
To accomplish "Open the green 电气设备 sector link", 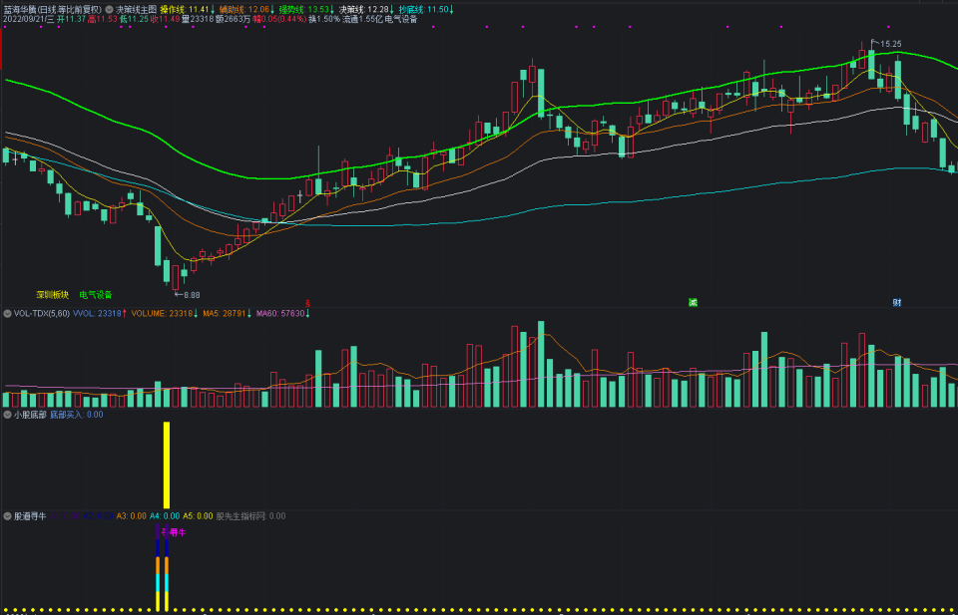I will click(96, 295).
